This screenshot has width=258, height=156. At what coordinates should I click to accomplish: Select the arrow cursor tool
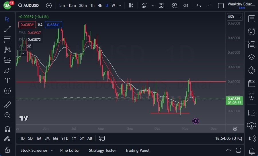coord(7,19)
